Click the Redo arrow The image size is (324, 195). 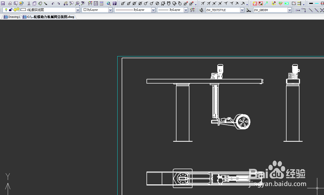coord(59,3)
